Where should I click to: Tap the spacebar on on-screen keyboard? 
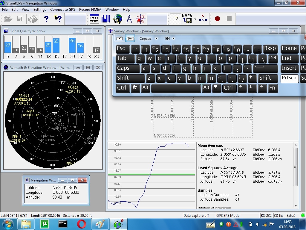tap(176, 88)
